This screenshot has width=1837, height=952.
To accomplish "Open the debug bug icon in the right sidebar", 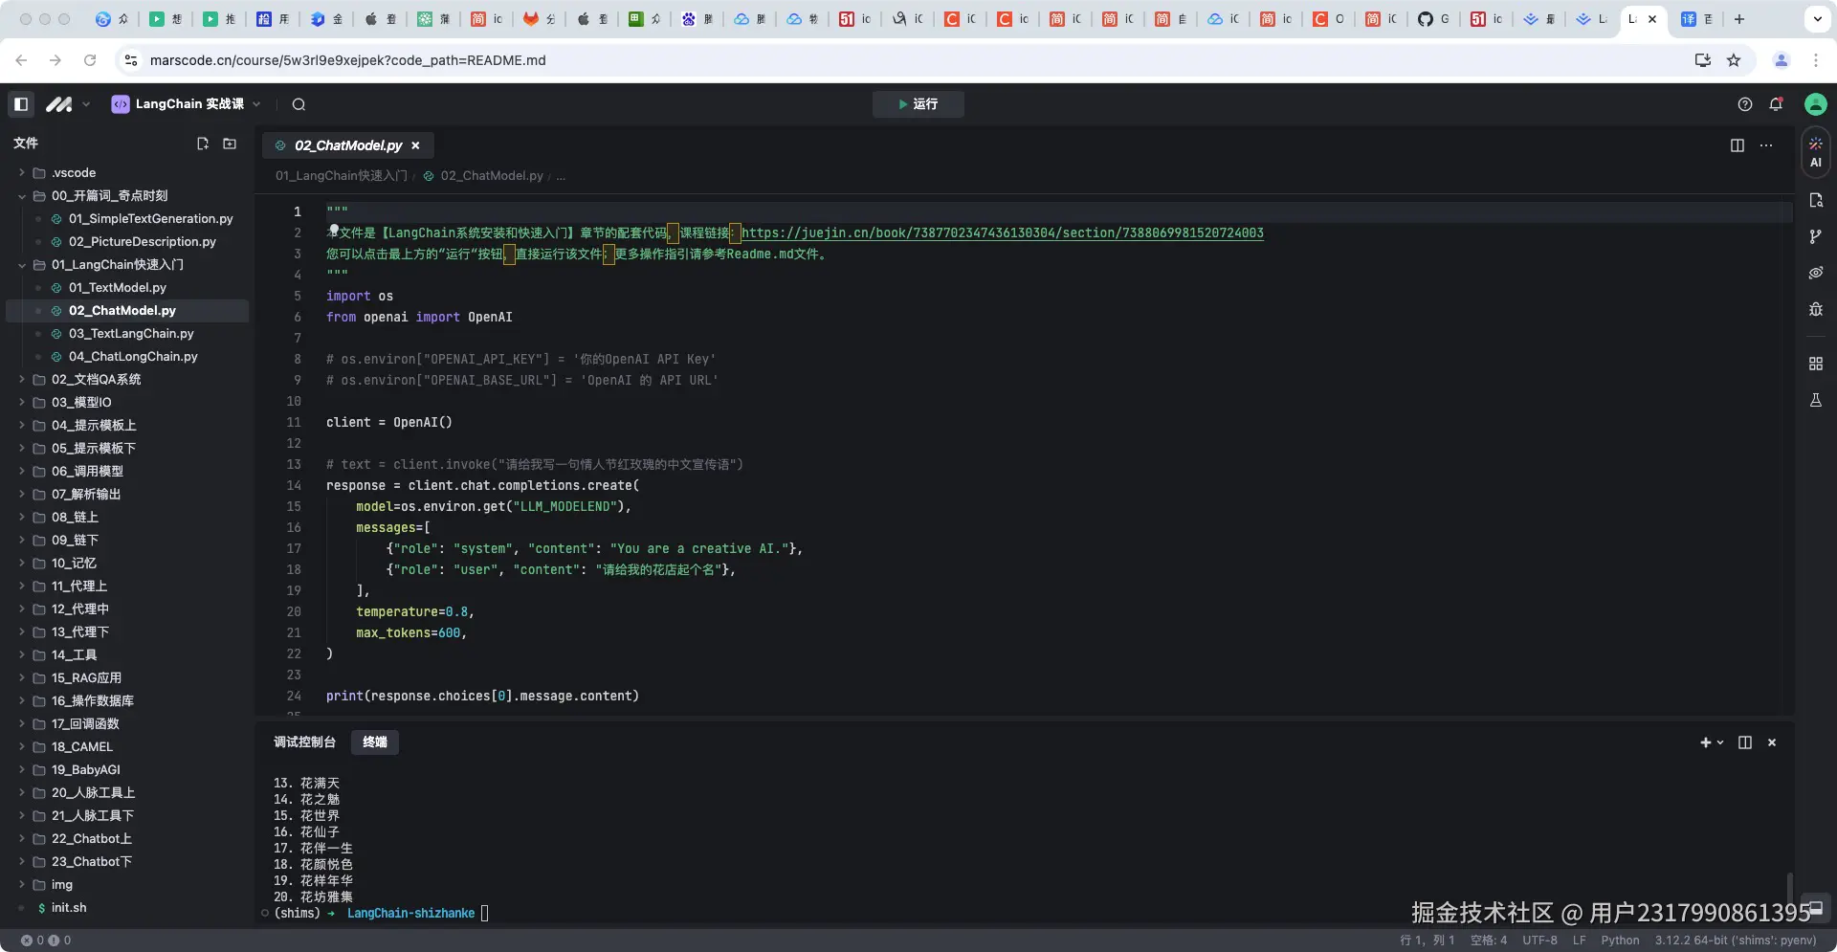I will (x=1815, y=309).
